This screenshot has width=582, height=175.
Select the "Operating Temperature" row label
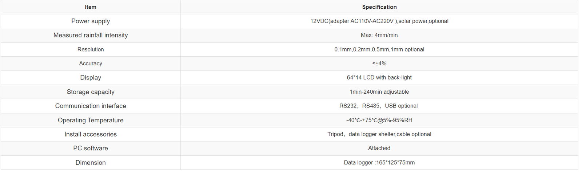pyautogui.click(x=91, y=120)
